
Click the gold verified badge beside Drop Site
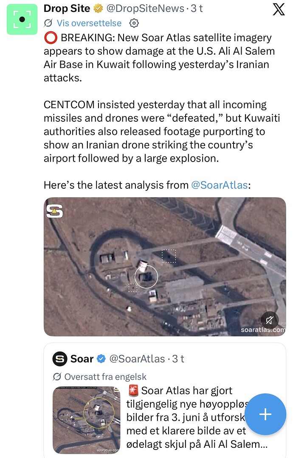click(98, 9)
